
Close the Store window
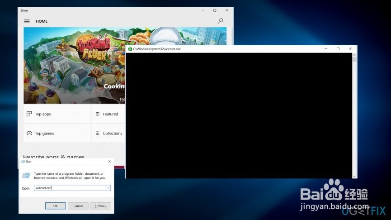[x=226, y=10]
